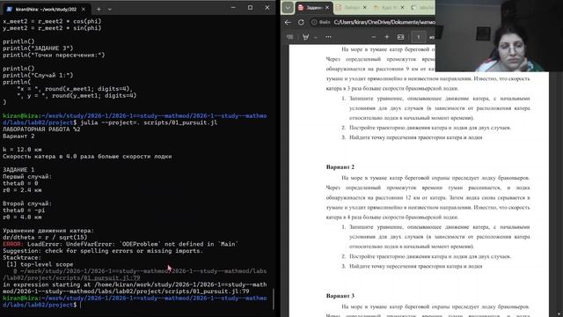Expand the terminal profile dropdown arrow
The image size is (563, 317).
[109, 9]
